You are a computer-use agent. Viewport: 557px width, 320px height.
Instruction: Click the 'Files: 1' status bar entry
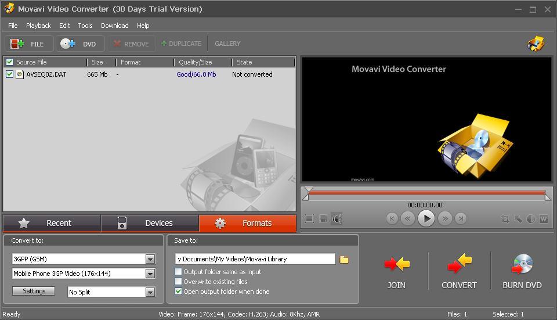pyautogui.click(x=457, y=314)
